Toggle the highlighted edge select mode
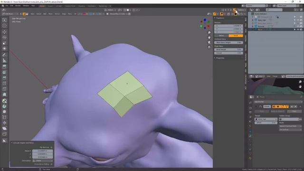The image size is (304, 171). (24, 14)
